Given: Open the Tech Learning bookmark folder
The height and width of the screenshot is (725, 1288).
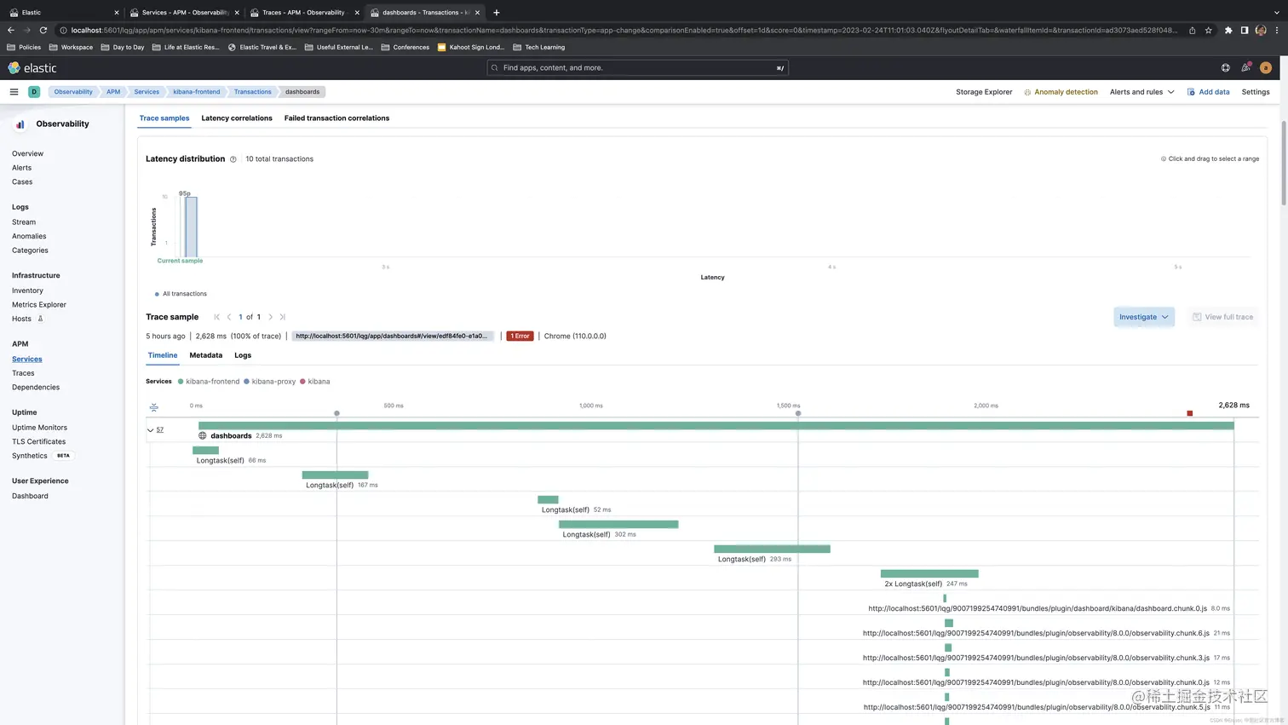Looking at the screenshot, I should coord(539,48).
